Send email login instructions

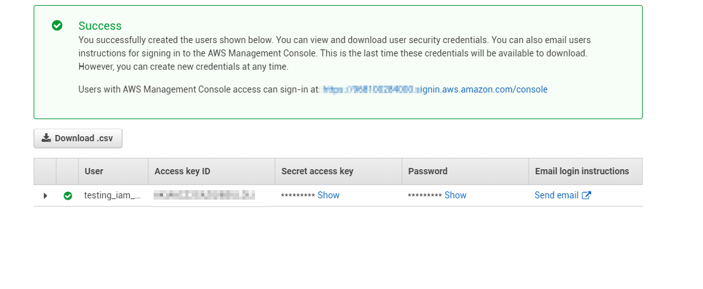pos(556,195)
